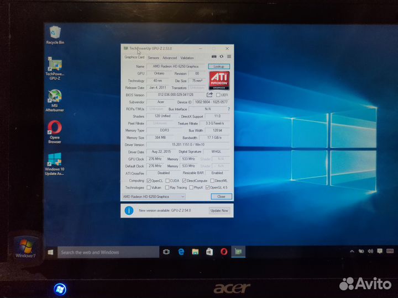Screen dimensions: 398x298
Task: Expand the AMD Radeon HD 6250 GPU dropdown
Action: point(154,196)
